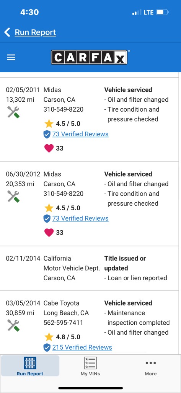The image size is (181, 393).
Task: Tap the pink heart on the 06/30/2012 Midas entry
Action: tap(49, 233)
